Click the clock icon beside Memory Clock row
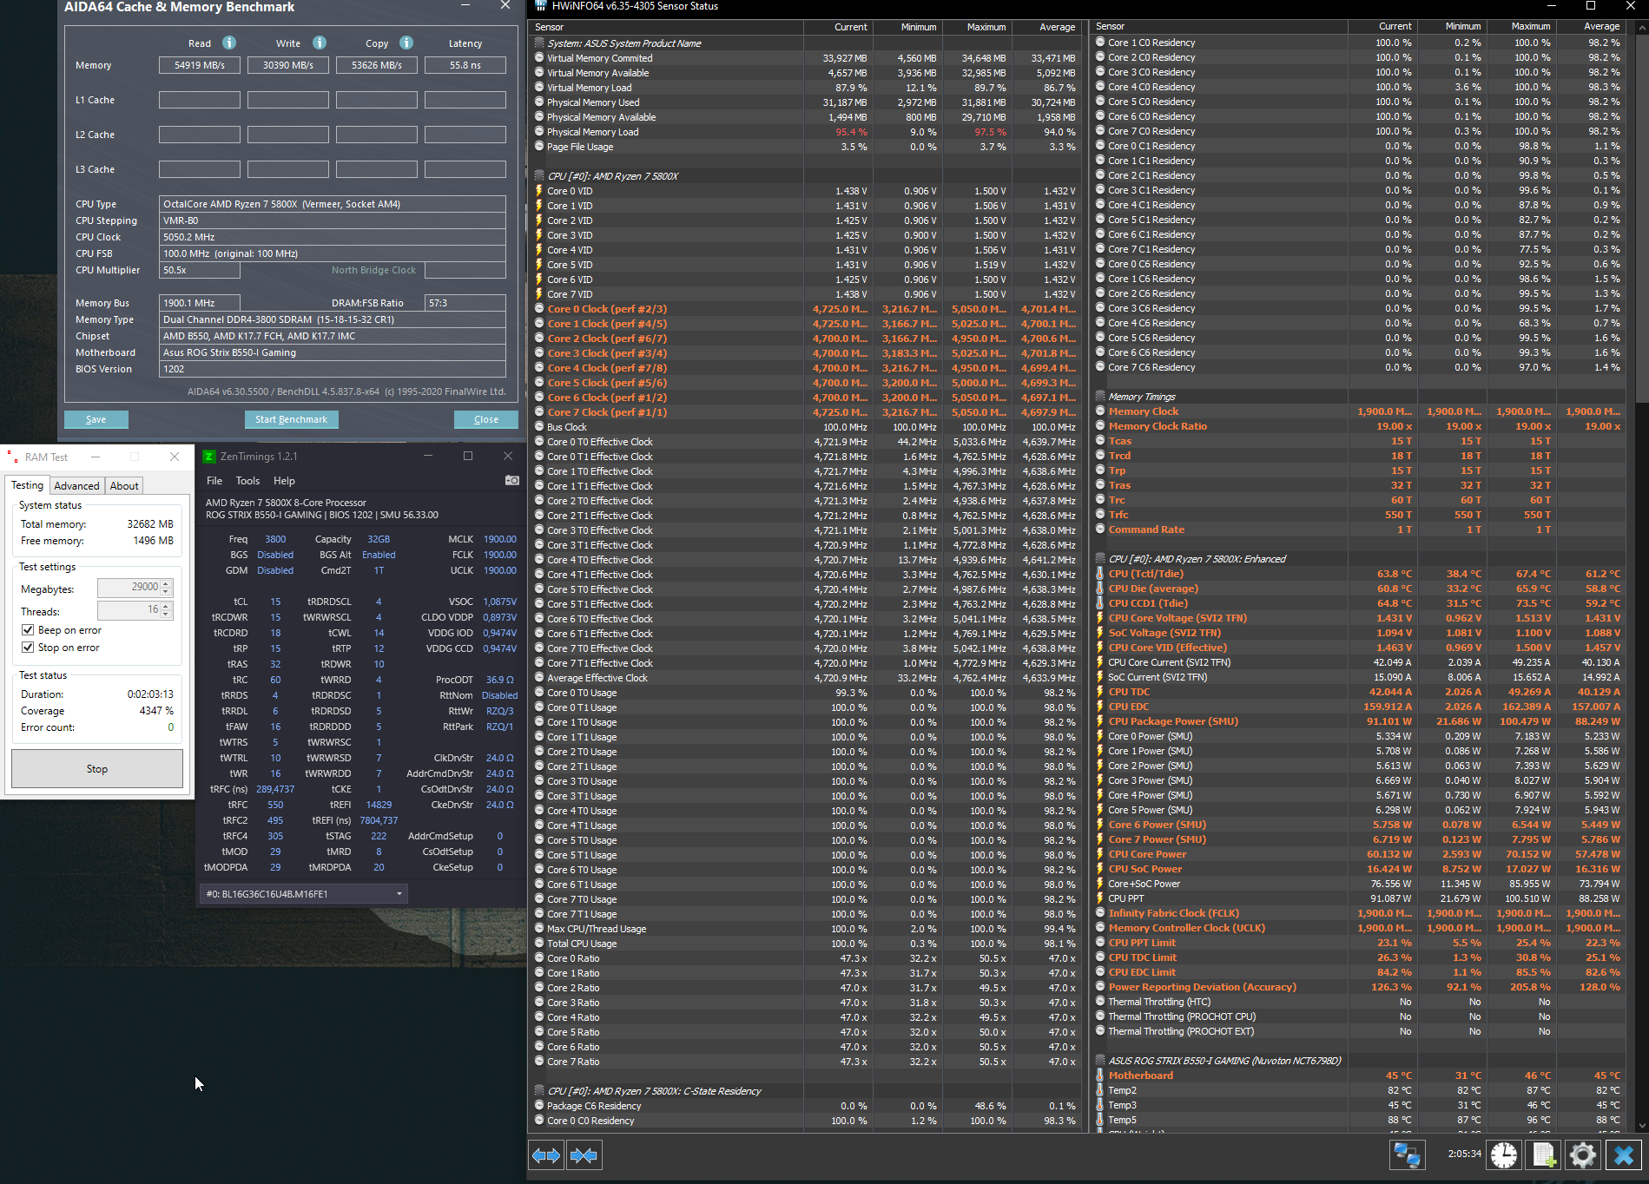This screenshot has width=1649, height=1184. 1100,411
